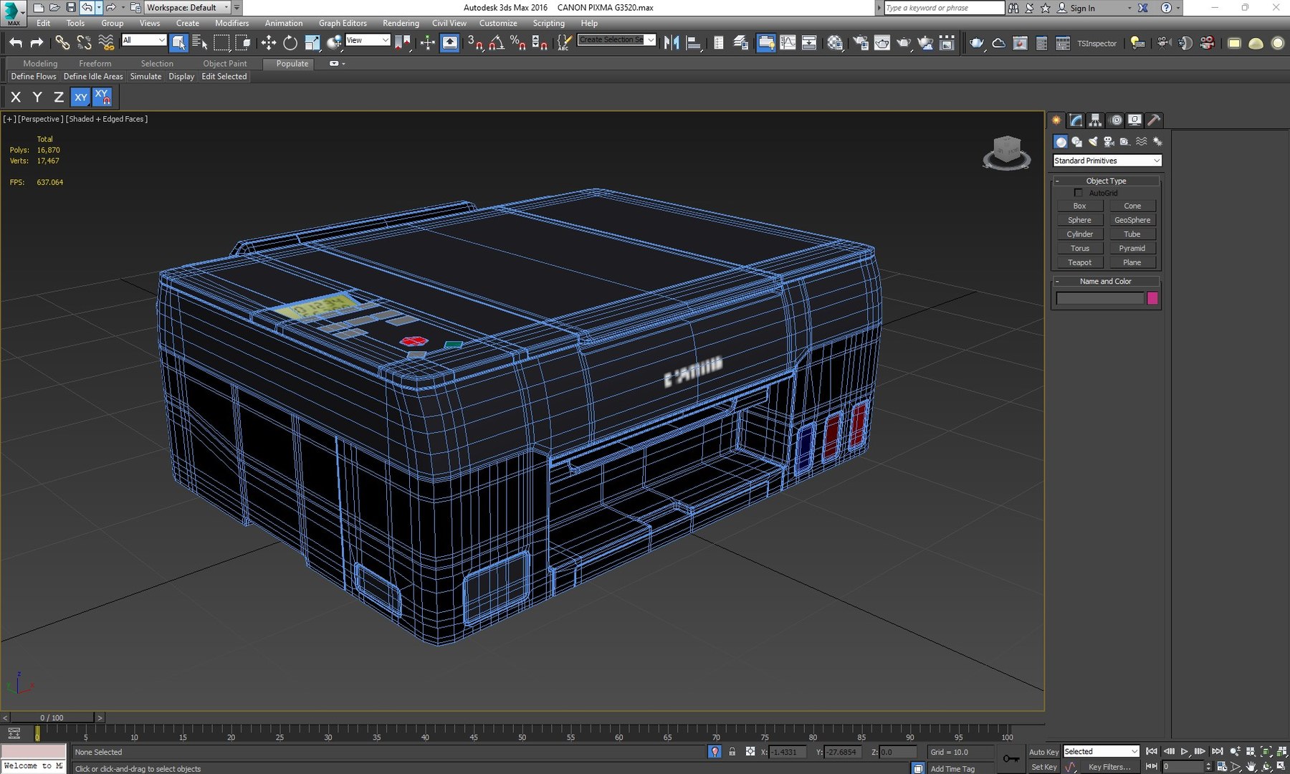
Task: Click the Undo arrow icon
Action: pos(16,43)
